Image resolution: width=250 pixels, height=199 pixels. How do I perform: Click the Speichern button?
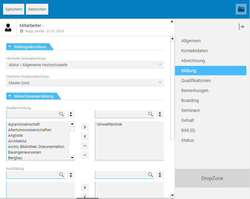pyautogui.click(x=14, y=9)
